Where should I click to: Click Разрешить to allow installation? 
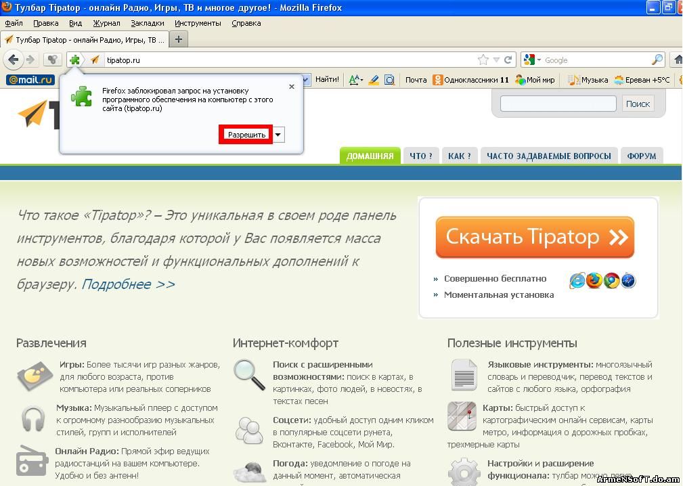pos(246,135)
